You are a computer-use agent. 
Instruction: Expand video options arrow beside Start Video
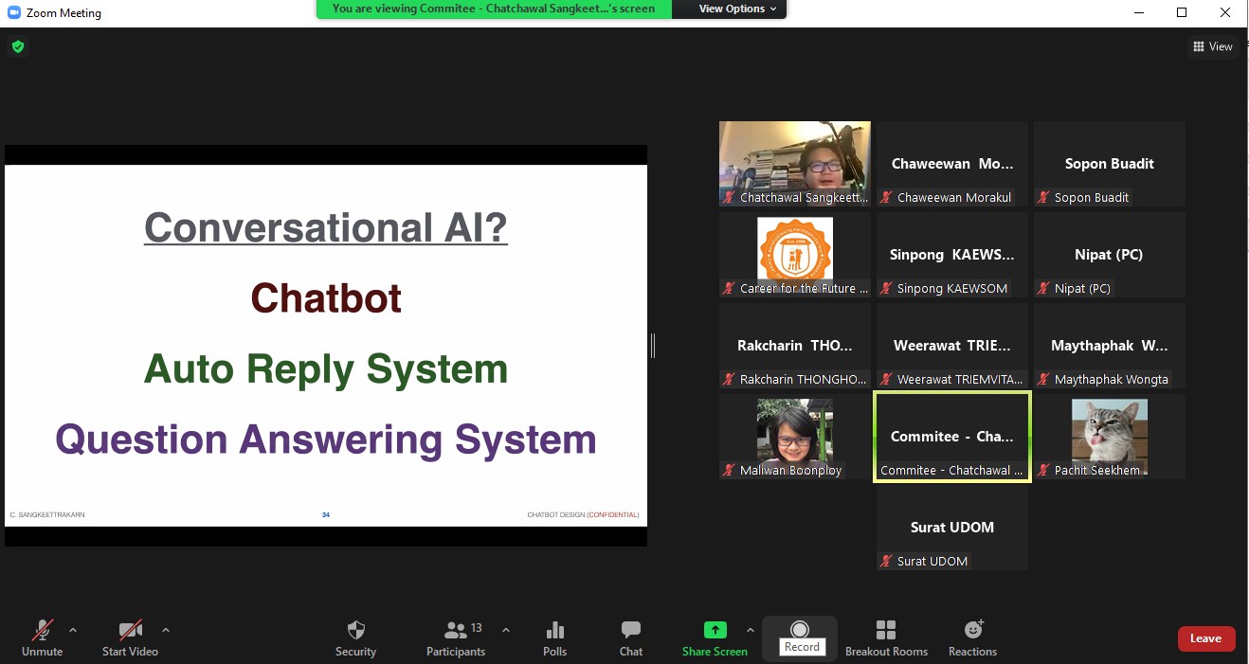point(166,630)
